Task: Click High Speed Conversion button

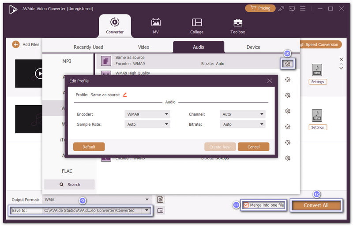Action: (320, 44)
